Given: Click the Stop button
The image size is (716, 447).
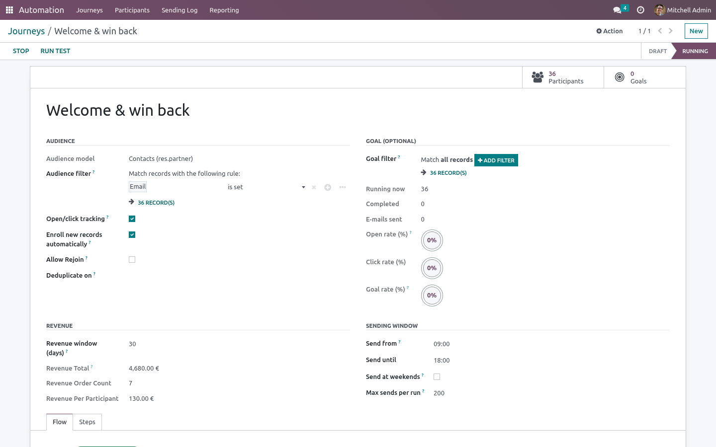Looking at the screenshot, I should [x=21, y=51].
